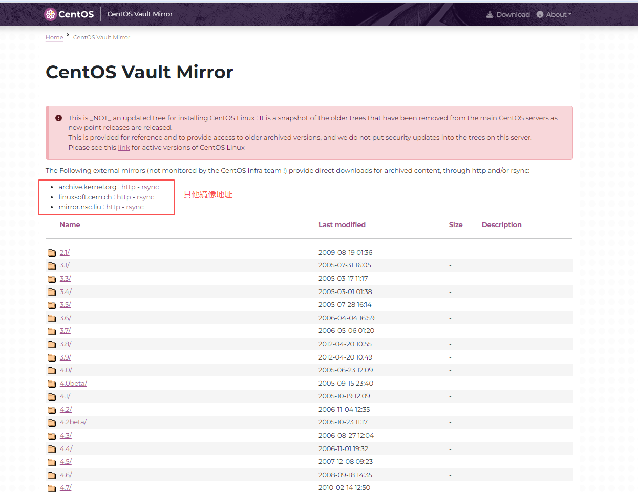Viewport: 638px width, 494px height.
Task: Click the folder icon for 3.9/
Action: (x=52, y=357)
